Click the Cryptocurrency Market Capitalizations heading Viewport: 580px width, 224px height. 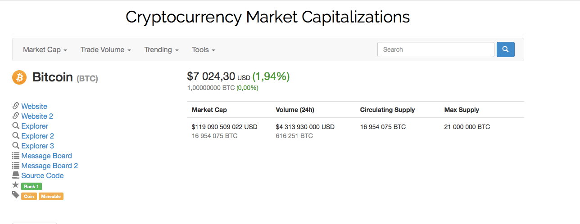click(267, 17)
